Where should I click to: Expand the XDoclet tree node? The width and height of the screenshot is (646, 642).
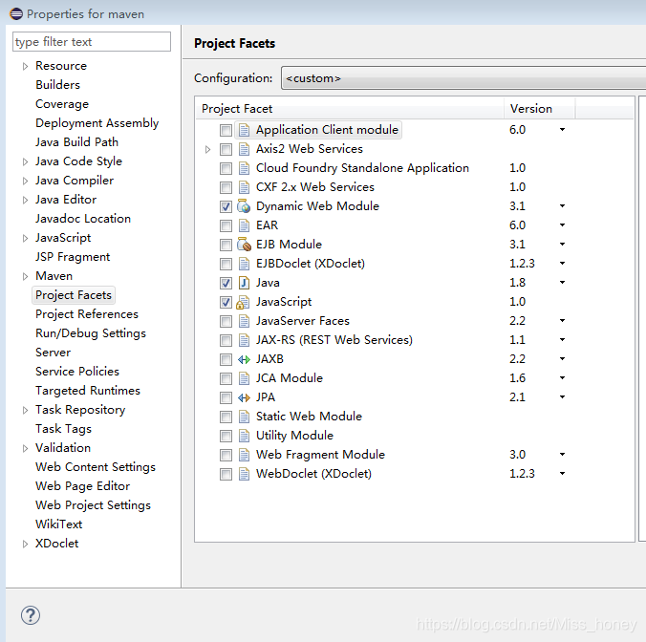[25, 544]
